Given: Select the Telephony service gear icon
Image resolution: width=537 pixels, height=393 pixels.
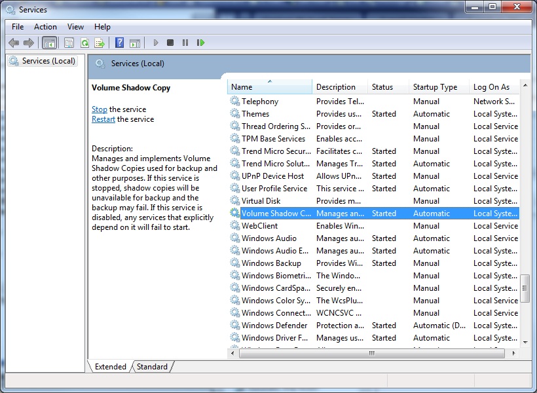Looking at the screenshot, I should pyautogui.click(x=235, y=101).
